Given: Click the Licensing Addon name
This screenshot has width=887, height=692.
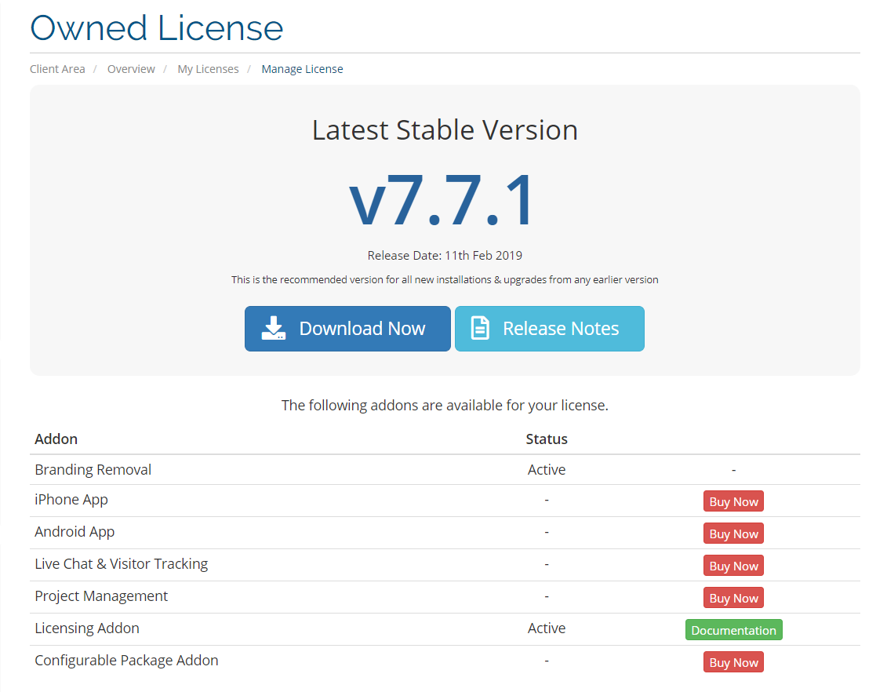Looking at the screenshot, I should [87, 628].
